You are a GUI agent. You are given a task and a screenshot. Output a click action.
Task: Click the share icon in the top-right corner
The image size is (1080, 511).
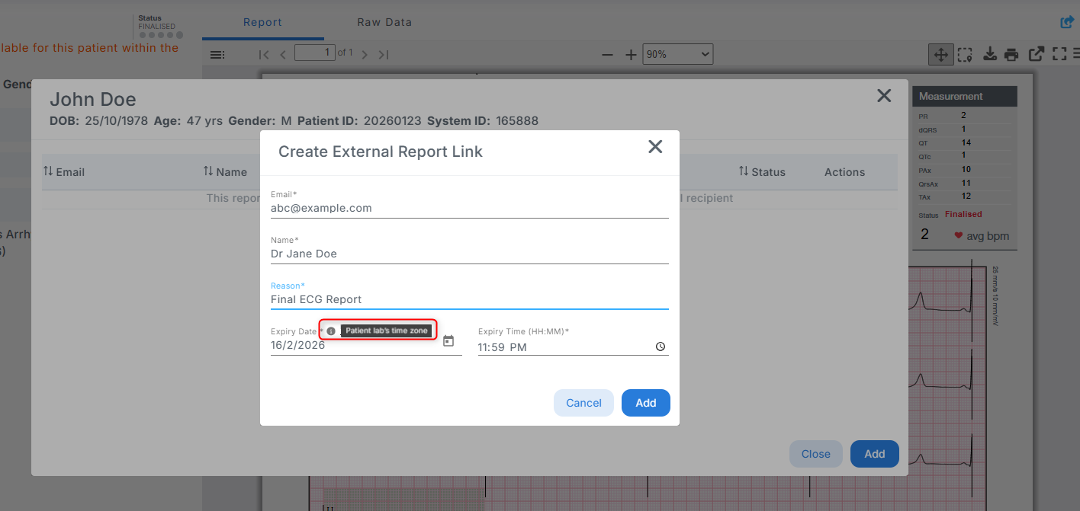(1066, 21)
